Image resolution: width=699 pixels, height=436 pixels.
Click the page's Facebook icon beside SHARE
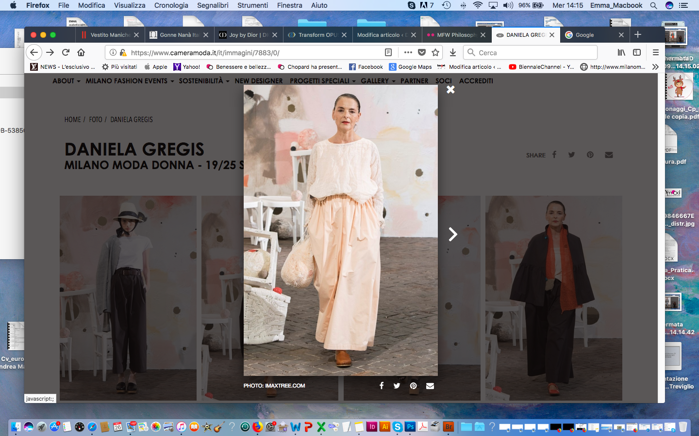click(554, 155)
